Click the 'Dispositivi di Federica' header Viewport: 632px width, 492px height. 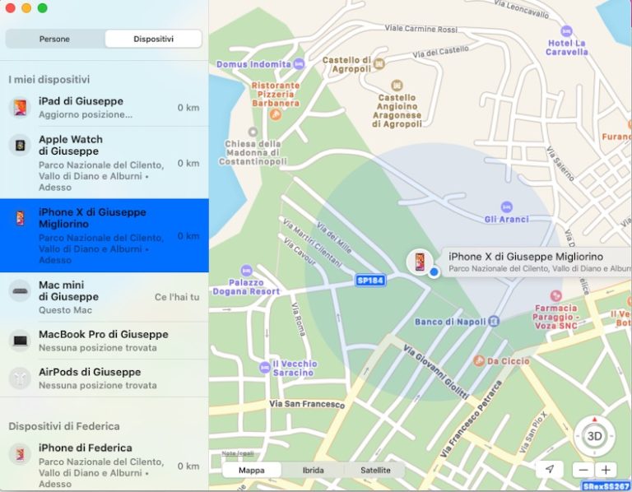(64, 426)
